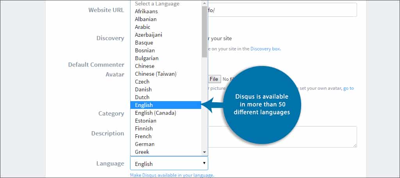Select Estonian language option
Viewport: 400px width, 178px height.
click(166, 121)
